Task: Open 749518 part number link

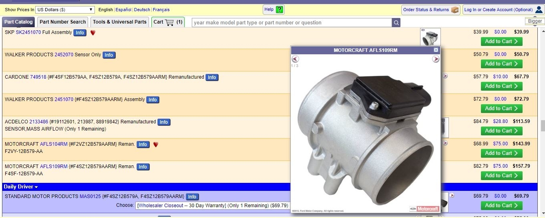Action: click(x=38, y=77)
